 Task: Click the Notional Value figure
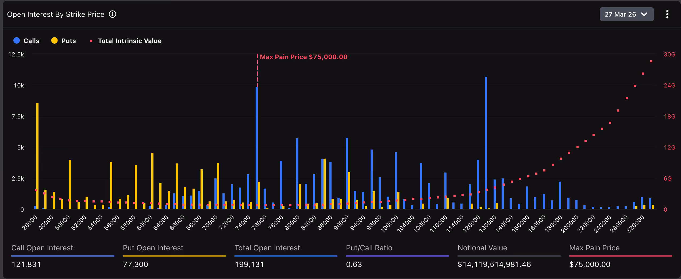click(x=494, y=264)
